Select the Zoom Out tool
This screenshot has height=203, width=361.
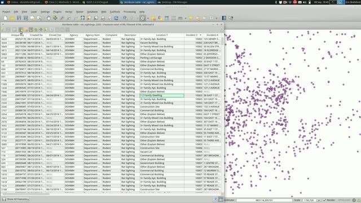(69, 18)
